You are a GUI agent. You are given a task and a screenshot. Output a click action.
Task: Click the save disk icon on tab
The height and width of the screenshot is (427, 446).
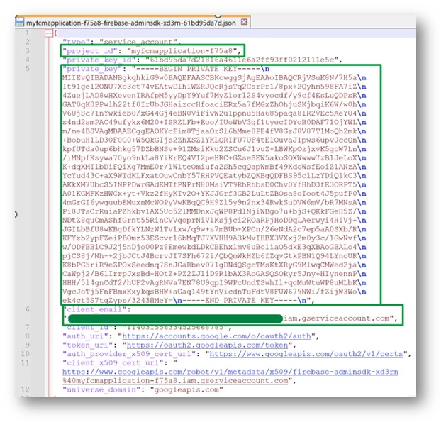[x=20, y=22]
